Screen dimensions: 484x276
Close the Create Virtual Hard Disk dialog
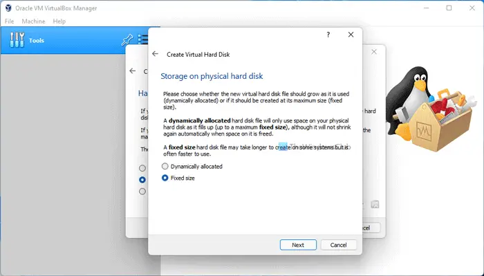click(351, 35)
